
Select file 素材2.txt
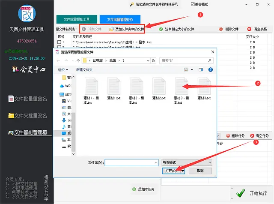[x=159, y=89]
